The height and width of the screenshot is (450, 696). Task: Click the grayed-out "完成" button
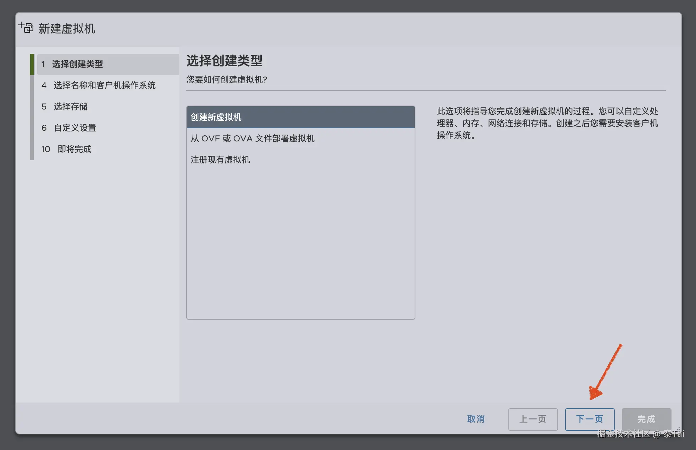pos(646,419)
